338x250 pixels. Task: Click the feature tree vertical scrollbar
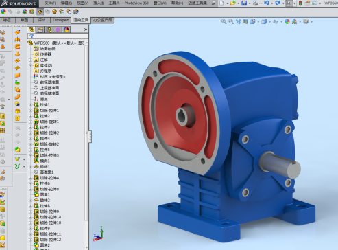(x=86, y=133)
